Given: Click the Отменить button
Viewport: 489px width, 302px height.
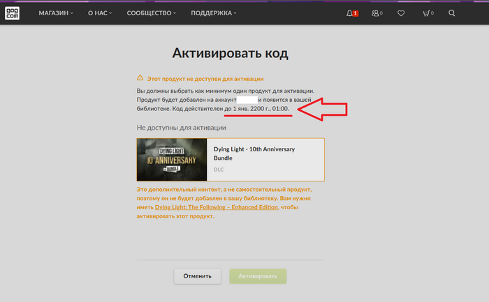Looking at the screenshot, I should click(198, 276).
